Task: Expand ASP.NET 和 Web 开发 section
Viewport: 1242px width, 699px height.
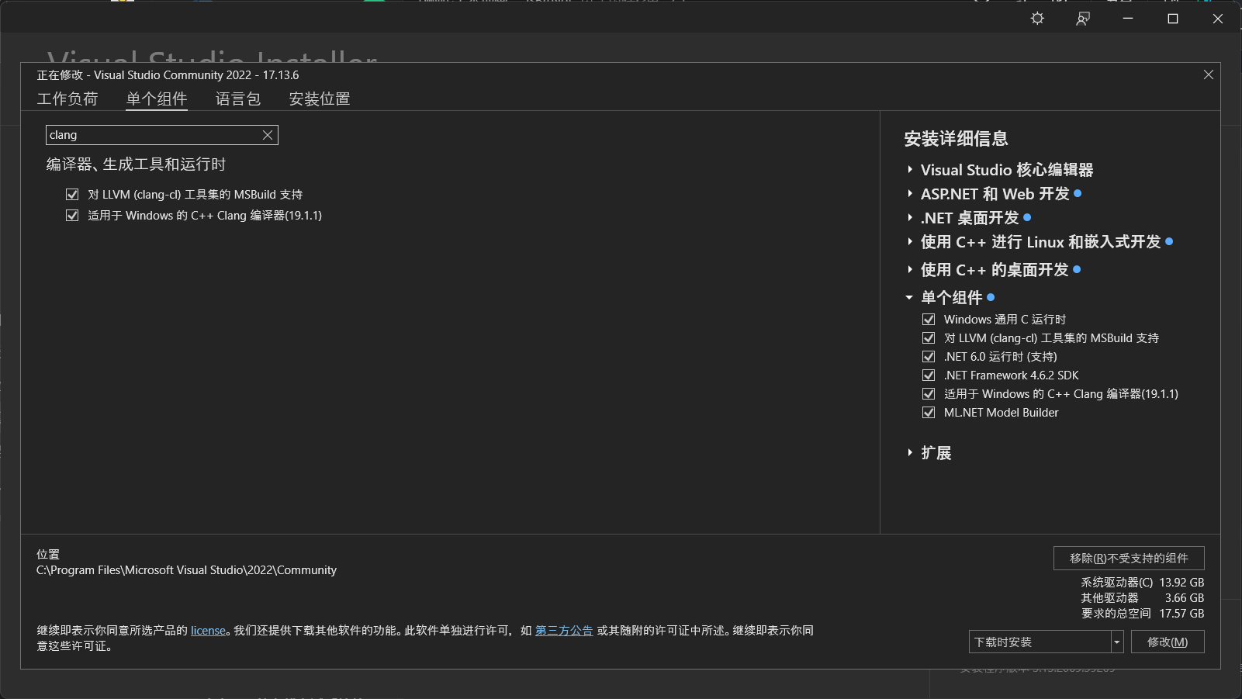Action: pos(910,194)
